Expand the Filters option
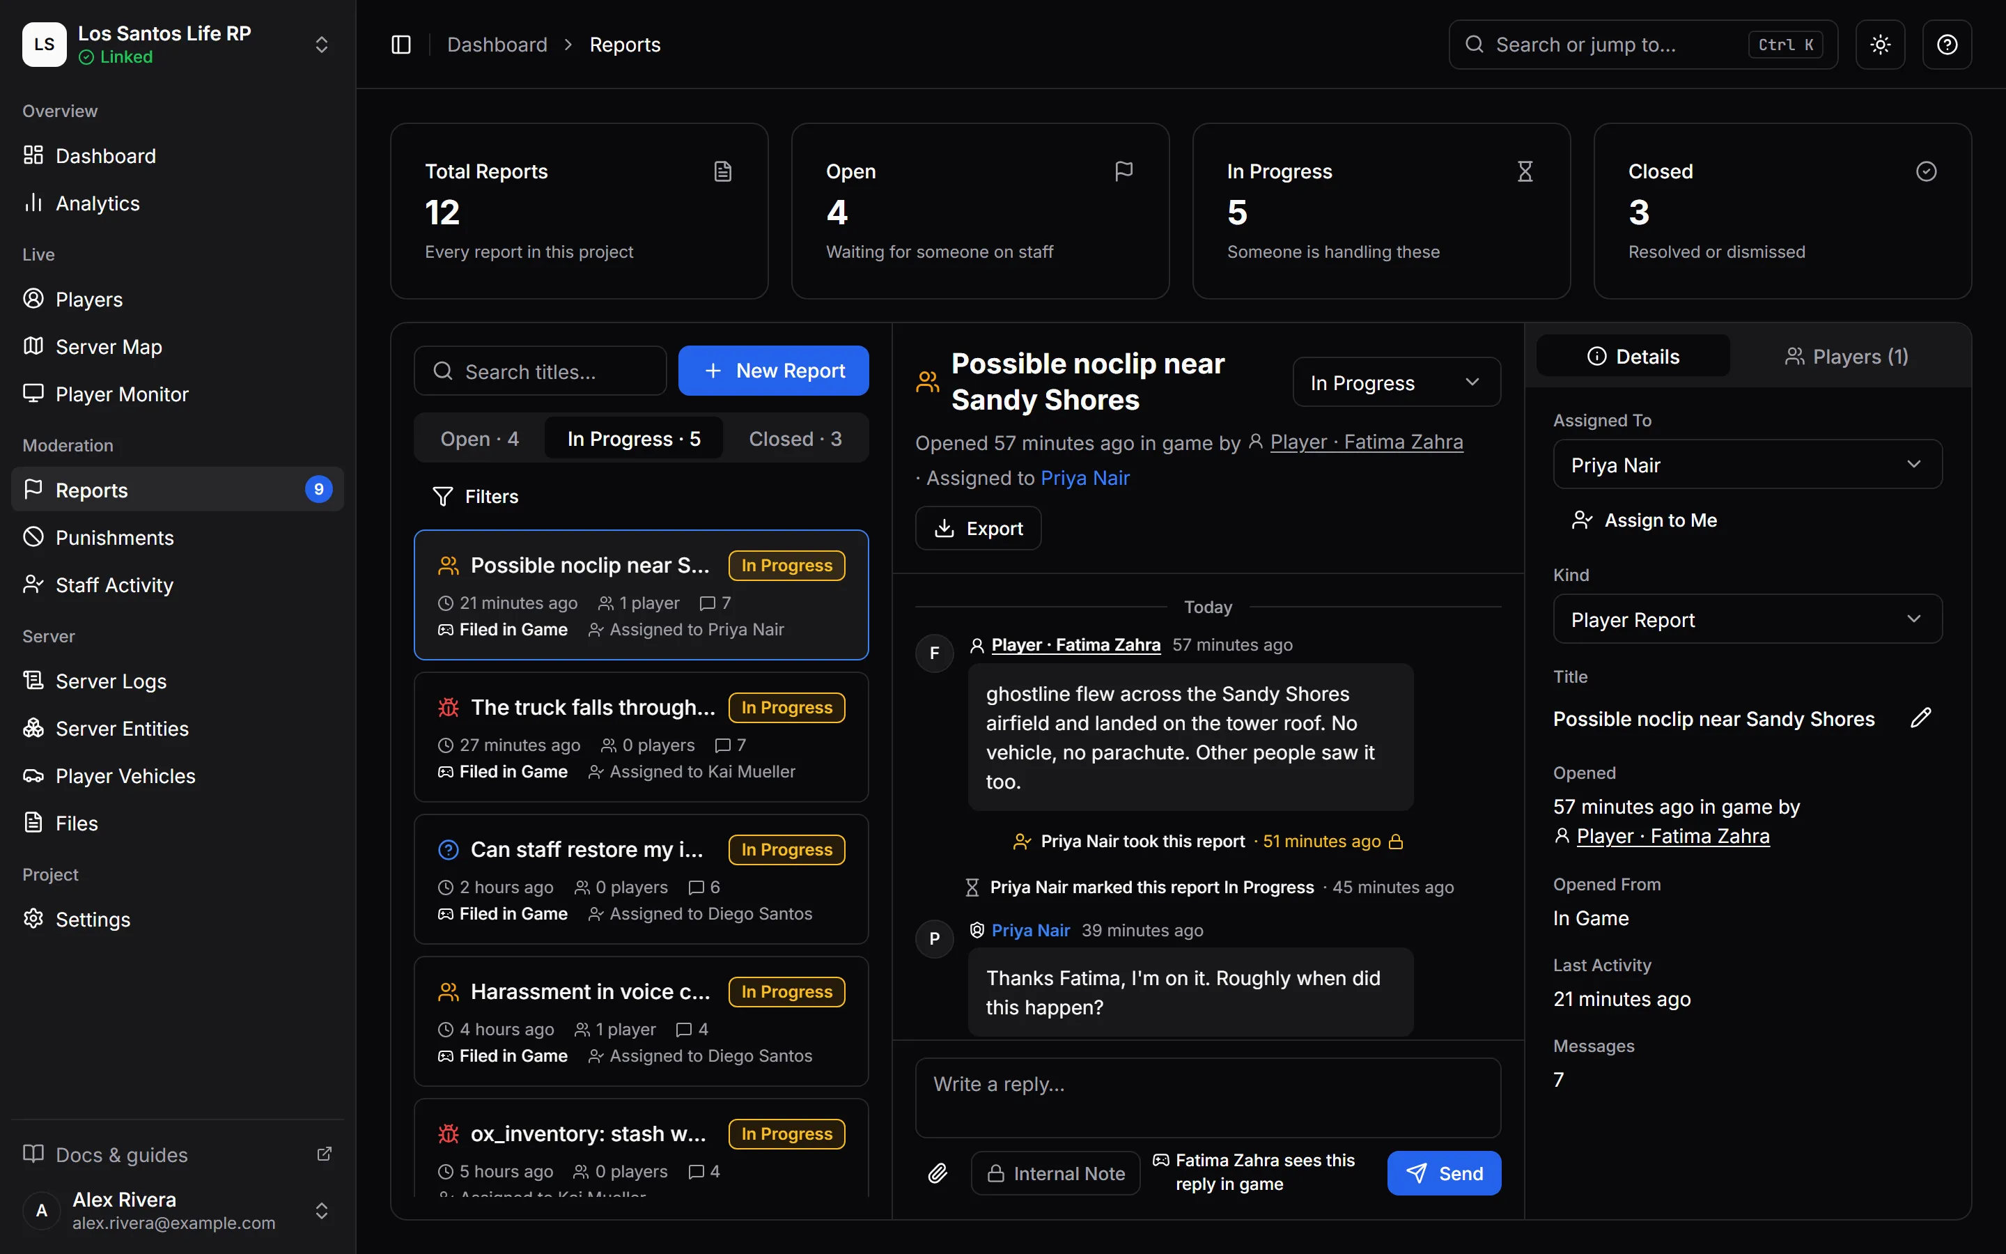Viewport: 2006px width, 1254px height. tap(476, 496)
